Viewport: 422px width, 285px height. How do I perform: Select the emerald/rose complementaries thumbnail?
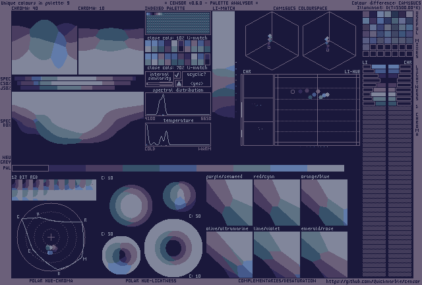point(324,254)
